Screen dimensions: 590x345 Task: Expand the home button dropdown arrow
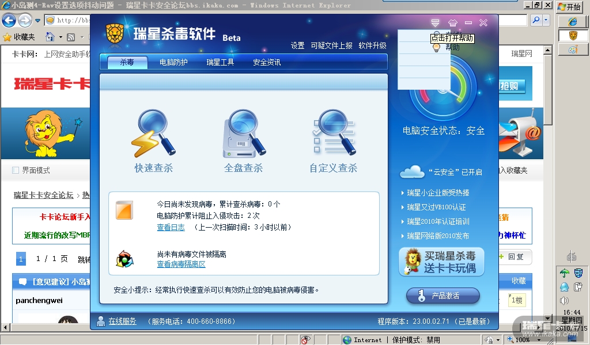pos(60,37)
